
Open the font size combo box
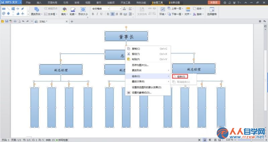116,9
